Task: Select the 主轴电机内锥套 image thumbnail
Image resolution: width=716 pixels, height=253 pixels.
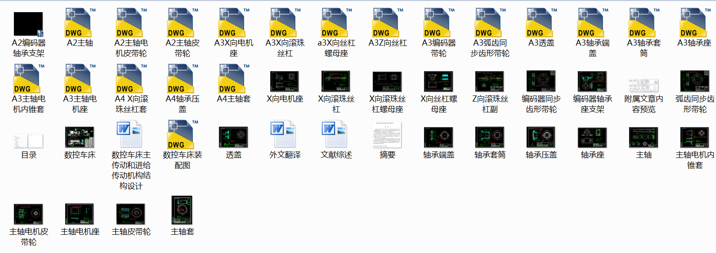Action: pyautogui.click(x=695, y=138)
